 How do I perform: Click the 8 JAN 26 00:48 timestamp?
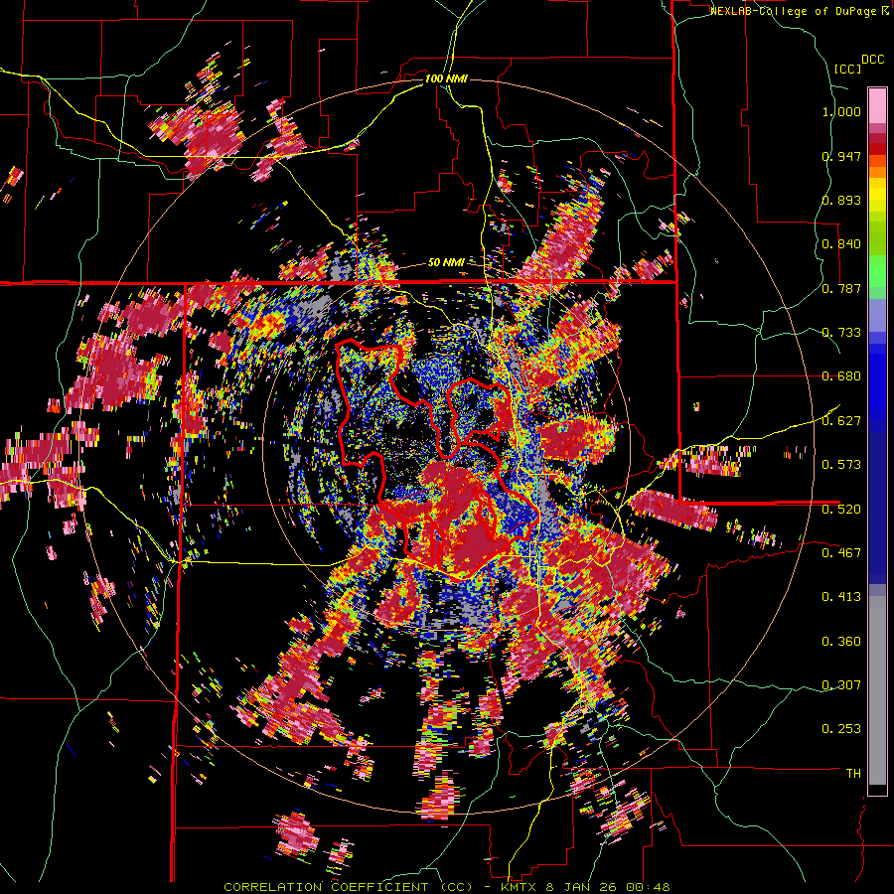(x=608, y=887)
